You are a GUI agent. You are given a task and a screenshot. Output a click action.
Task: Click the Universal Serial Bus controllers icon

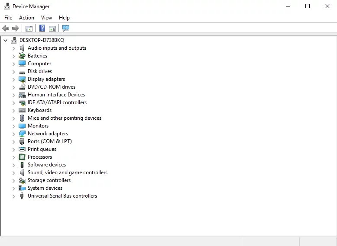pyautogui.click(x=22, y=196)
